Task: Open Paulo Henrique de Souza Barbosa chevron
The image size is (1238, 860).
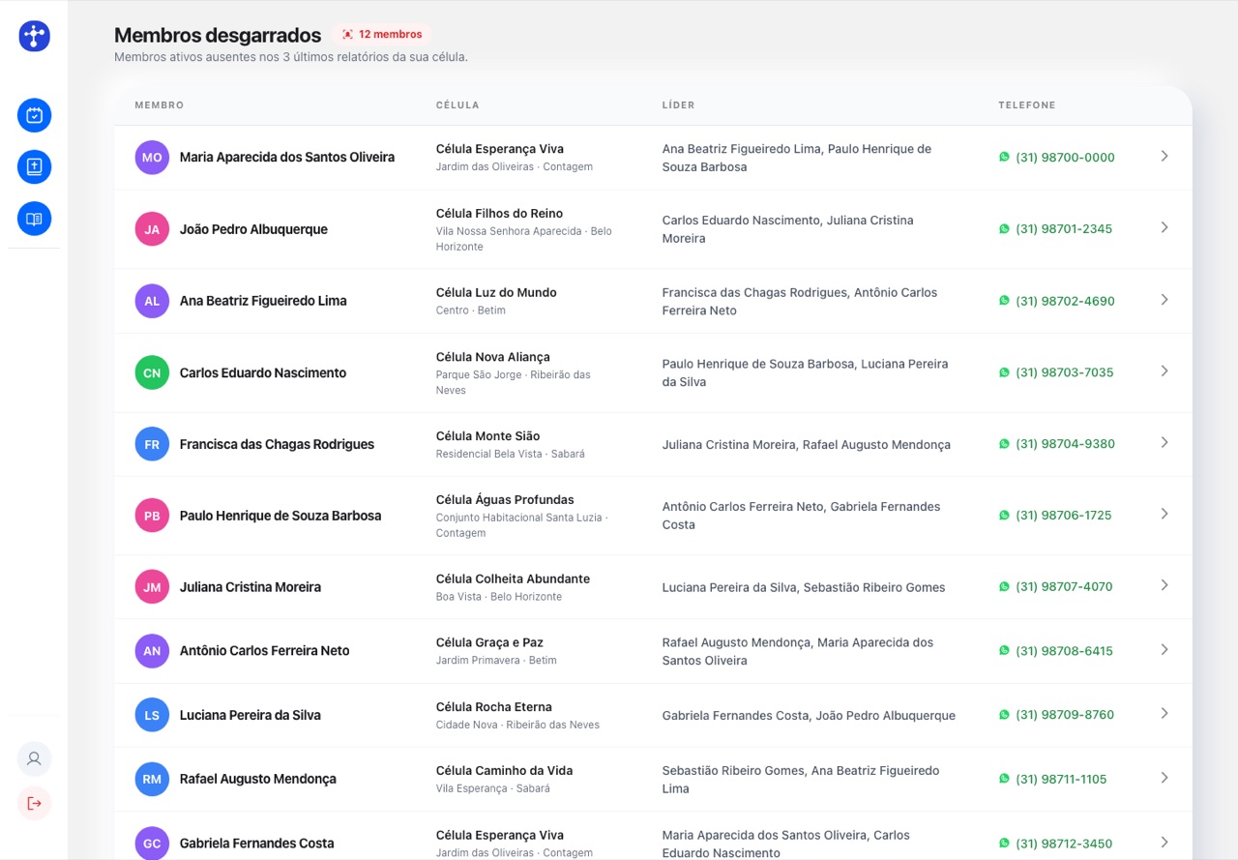Action: 1164,514
